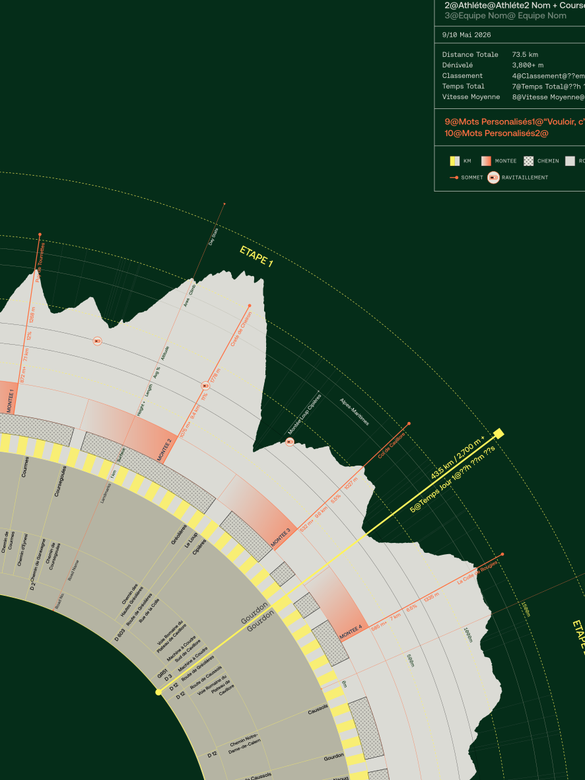Click the 'Height +' axis label

pos(141,408)
